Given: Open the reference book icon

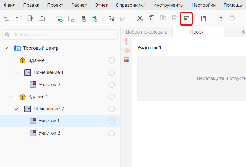Looking at the screenshot, I should click(x=203, y=19).
